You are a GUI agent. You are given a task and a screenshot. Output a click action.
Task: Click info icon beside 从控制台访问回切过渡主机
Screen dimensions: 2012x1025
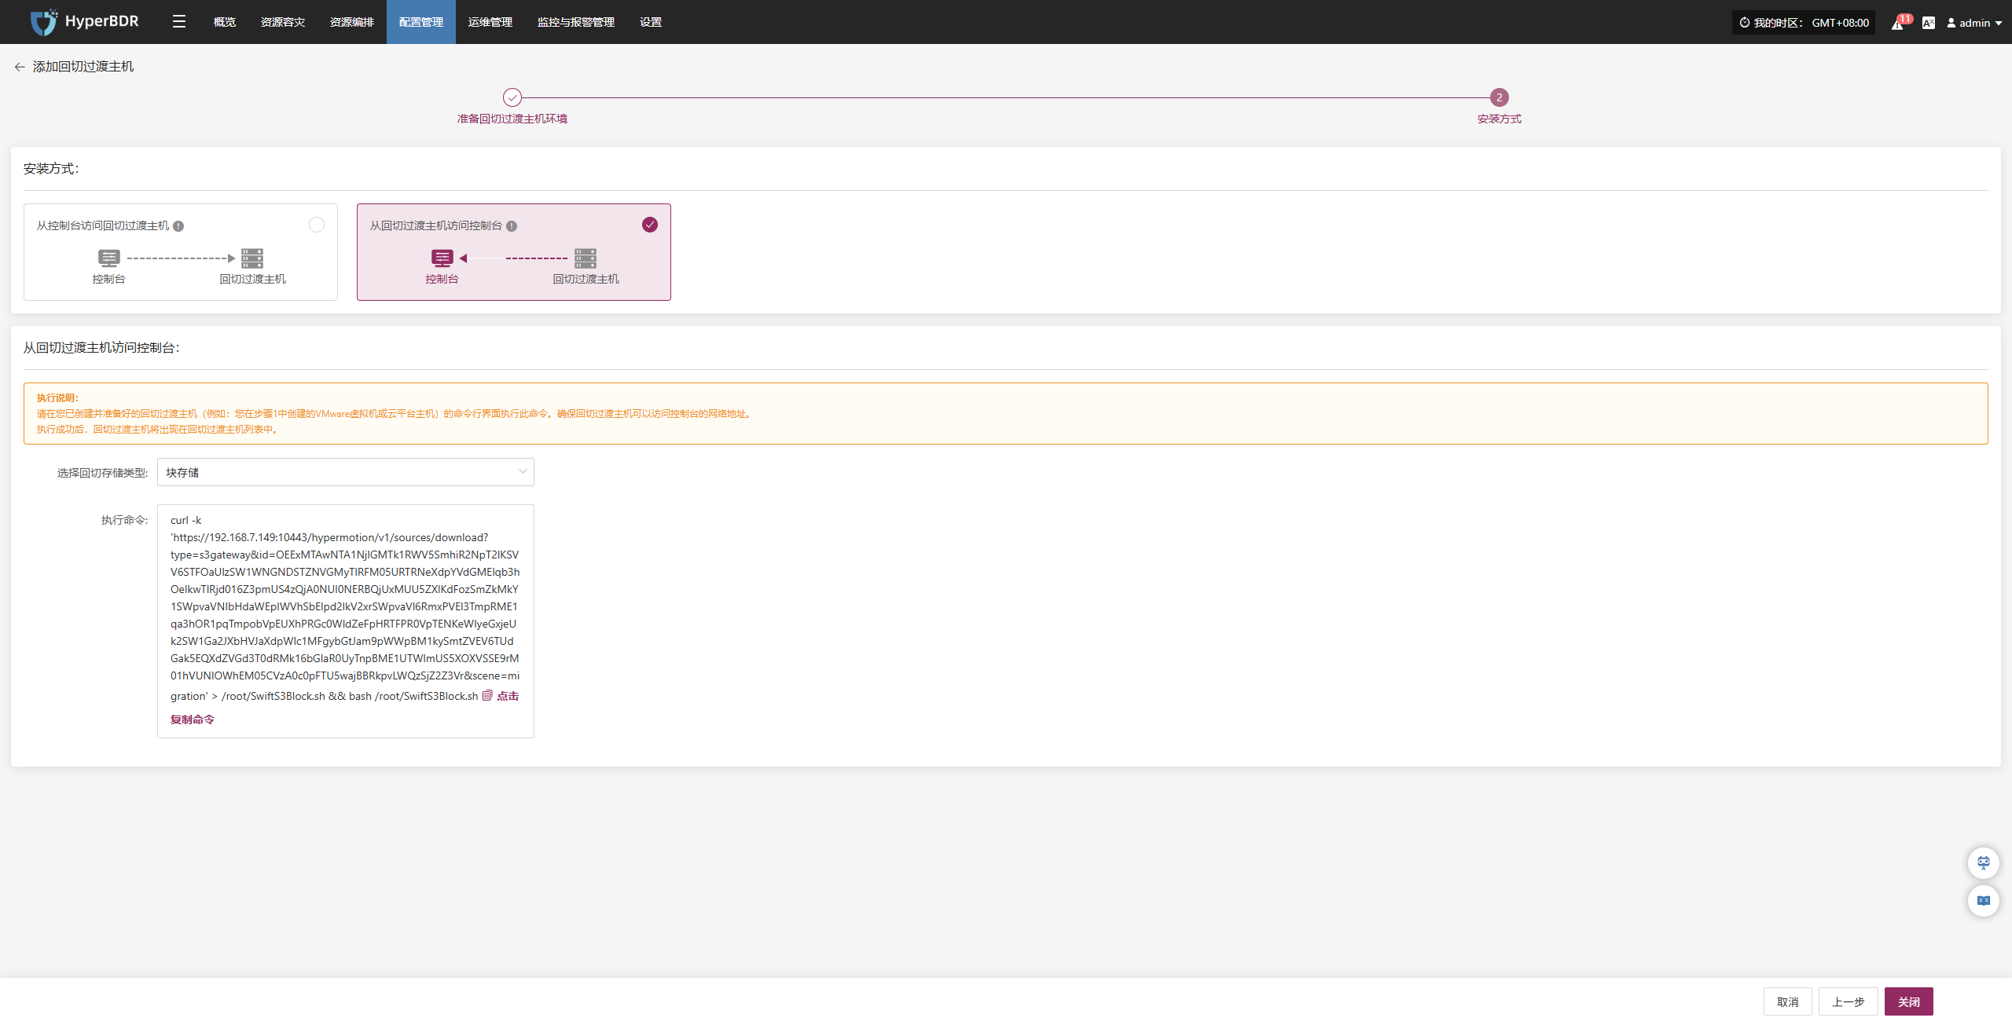tap(178, 226)
